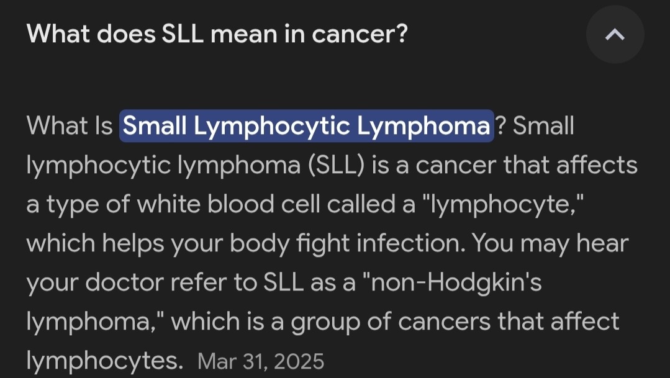Click the word "infection." in the answer

[410, 243]
